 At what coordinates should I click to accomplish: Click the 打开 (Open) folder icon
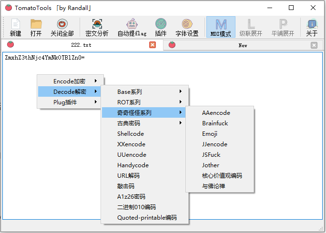click(x=36, y=27)
